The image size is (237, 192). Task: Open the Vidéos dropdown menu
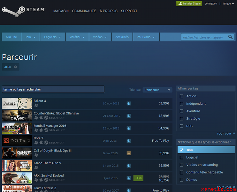pos(100,37)
